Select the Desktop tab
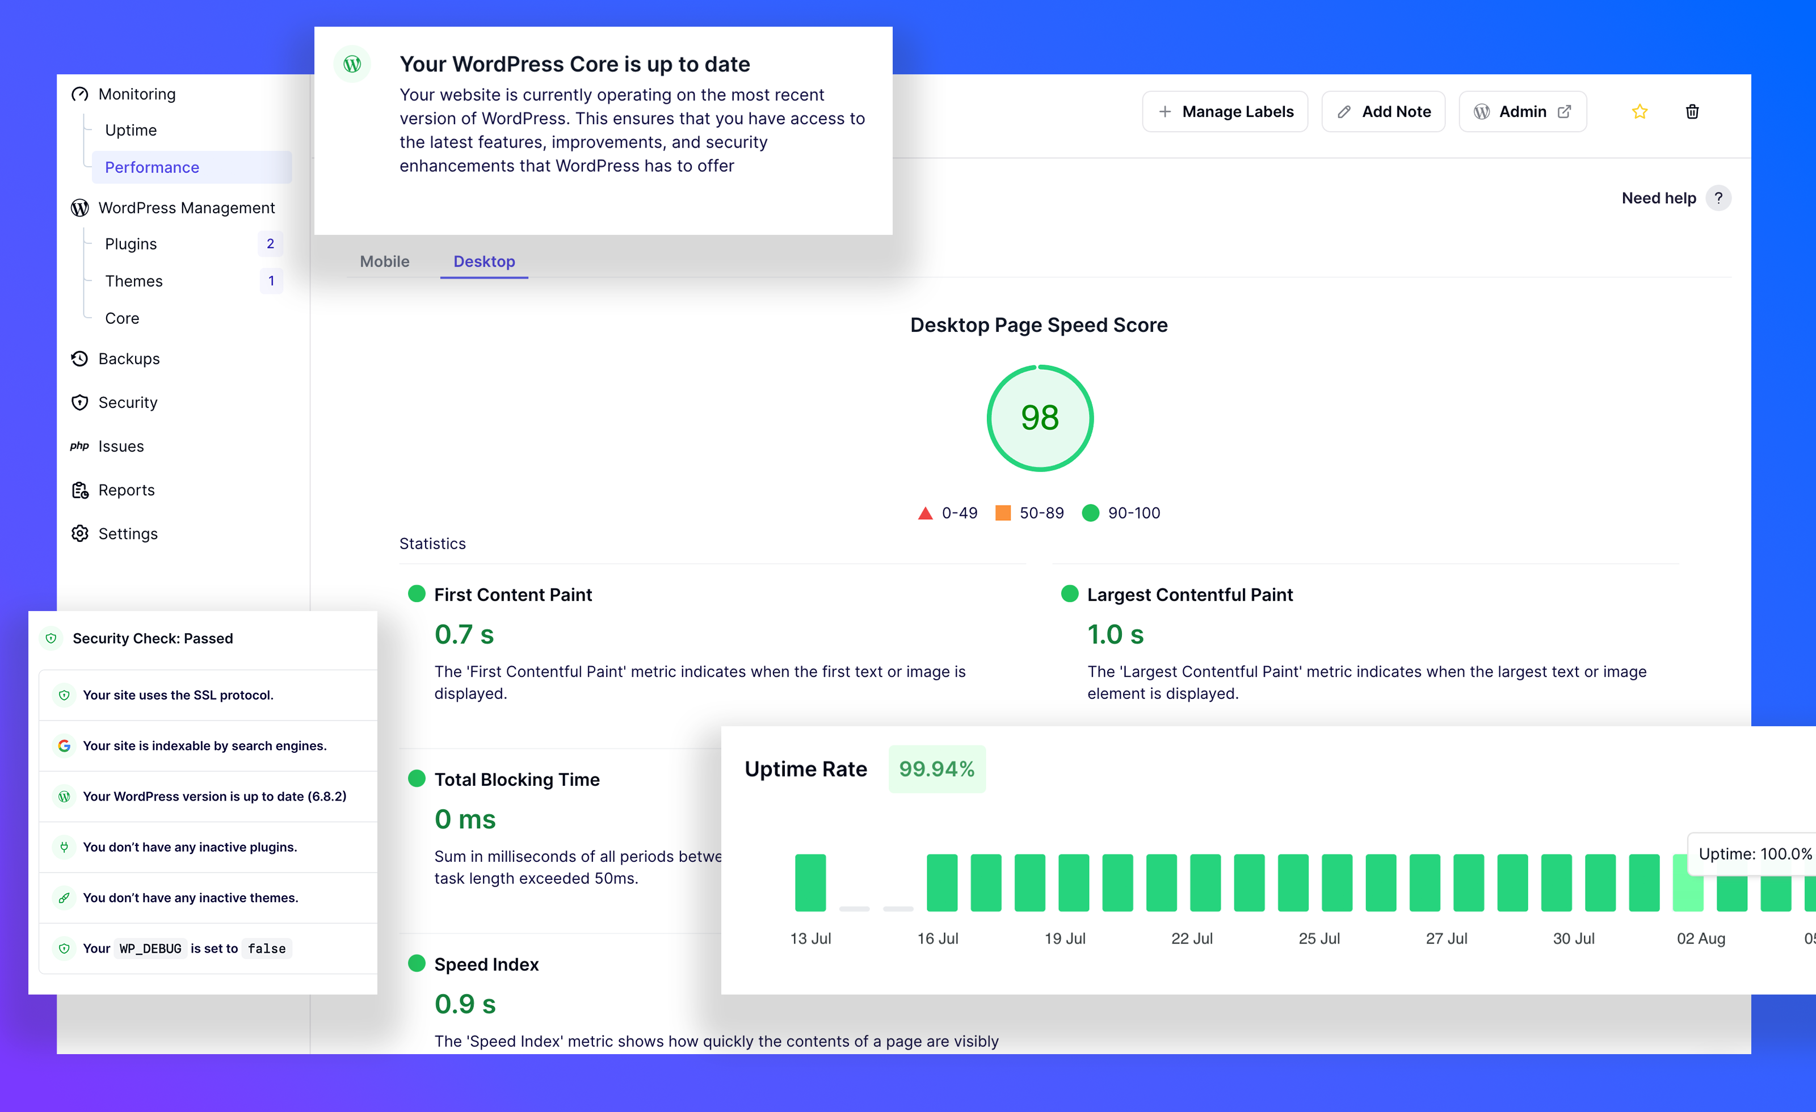Viewport: 1816px width, 1112px height. click(484, 262)
